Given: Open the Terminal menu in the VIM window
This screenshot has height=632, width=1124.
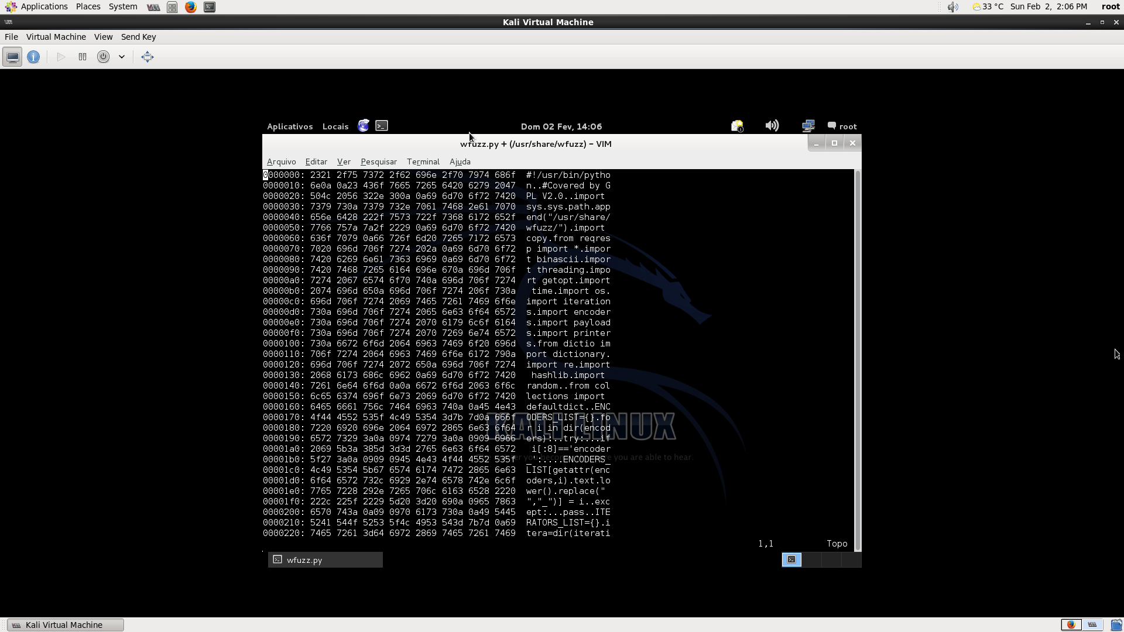Looking at the screenshot, I should pyautogui.click(x=423, y=162).
